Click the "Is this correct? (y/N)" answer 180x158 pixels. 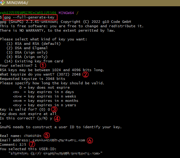coord(51,118)
